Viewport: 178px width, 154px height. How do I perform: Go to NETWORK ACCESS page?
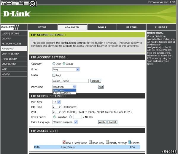(14, 44)
